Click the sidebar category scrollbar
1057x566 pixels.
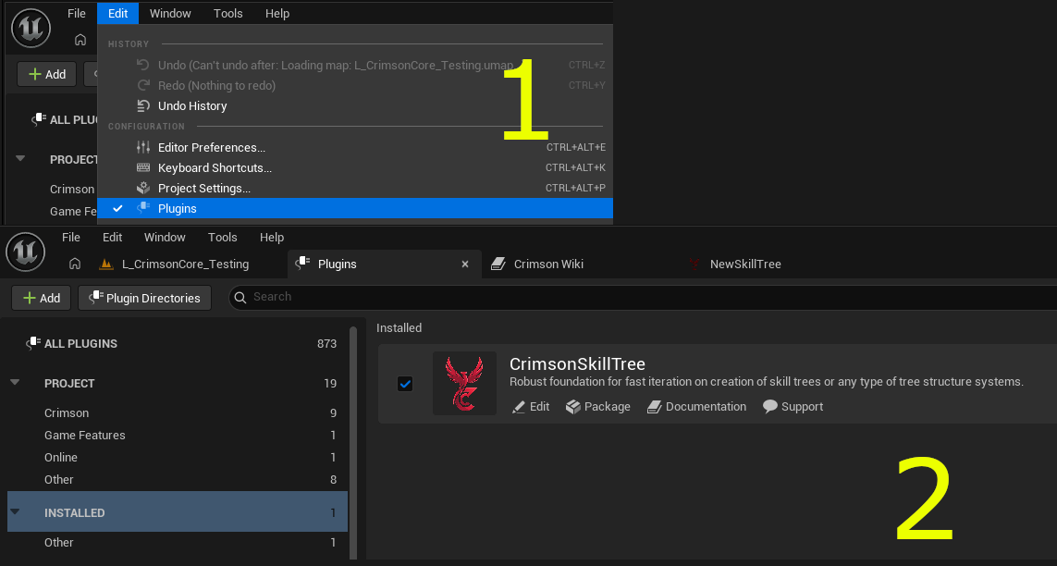353,443
